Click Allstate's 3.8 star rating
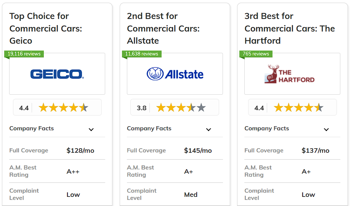This screenshot has width=351, height=206. [x=175, y=107]
